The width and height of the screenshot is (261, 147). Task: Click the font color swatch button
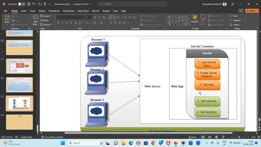102,23
